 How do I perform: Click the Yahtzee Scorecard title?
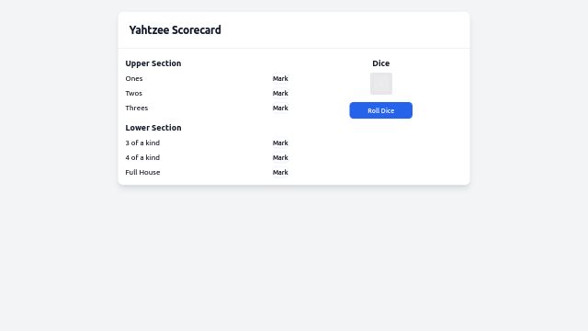point(175,30)
